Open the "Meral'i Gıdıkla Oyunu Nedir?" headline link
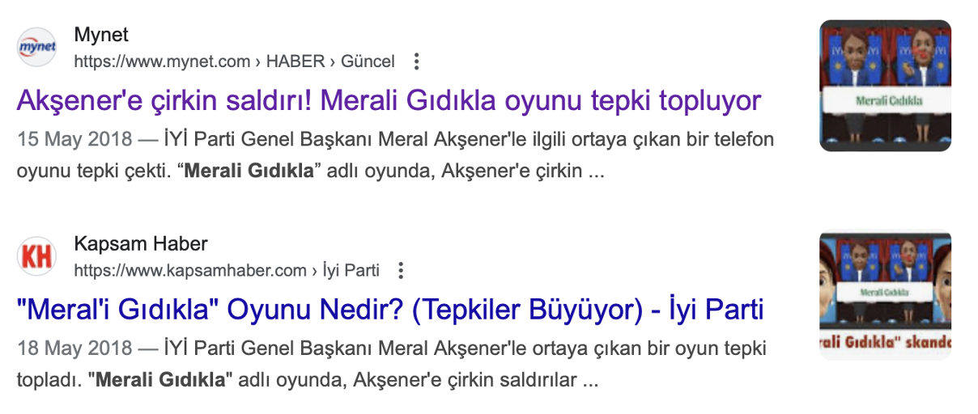The height and width of the screenshot is (414, 978). 390,310
